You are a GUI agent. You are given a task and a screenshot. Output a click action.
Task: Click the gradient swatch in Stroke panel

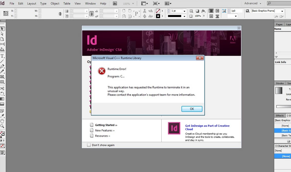(x=279, y=91)
